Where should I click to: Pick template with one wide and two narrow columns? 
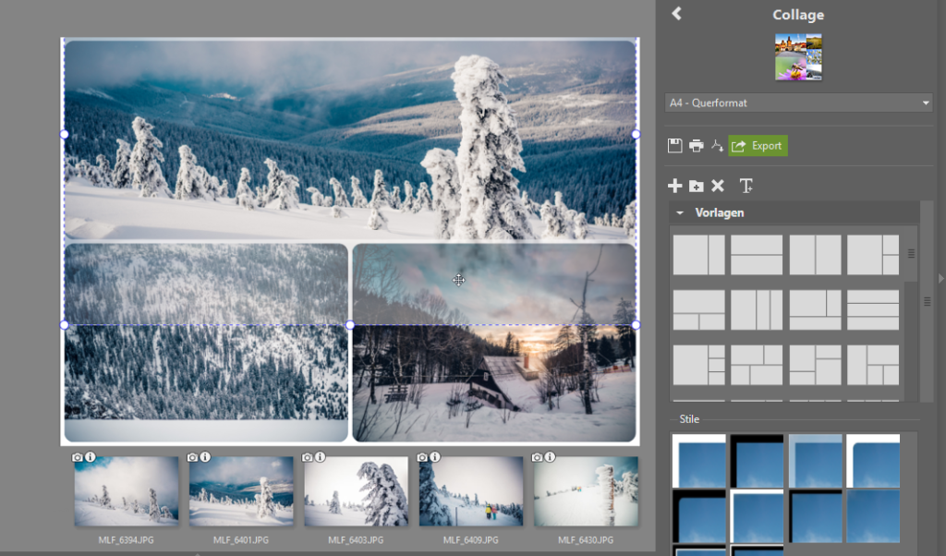(x=757, y=310)
